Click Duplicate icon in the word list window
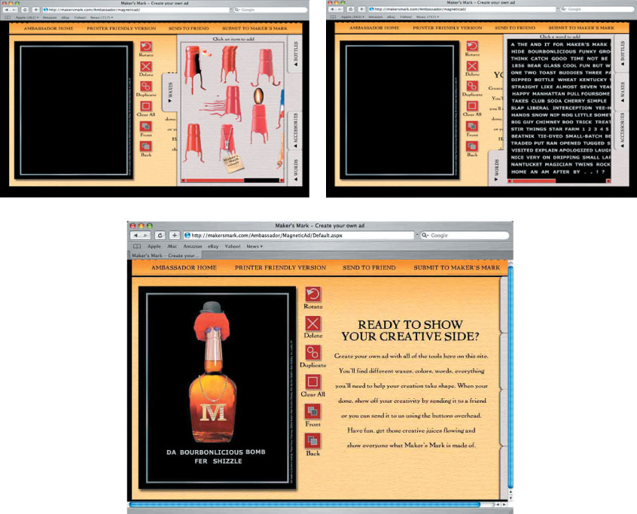 (472, 86)
